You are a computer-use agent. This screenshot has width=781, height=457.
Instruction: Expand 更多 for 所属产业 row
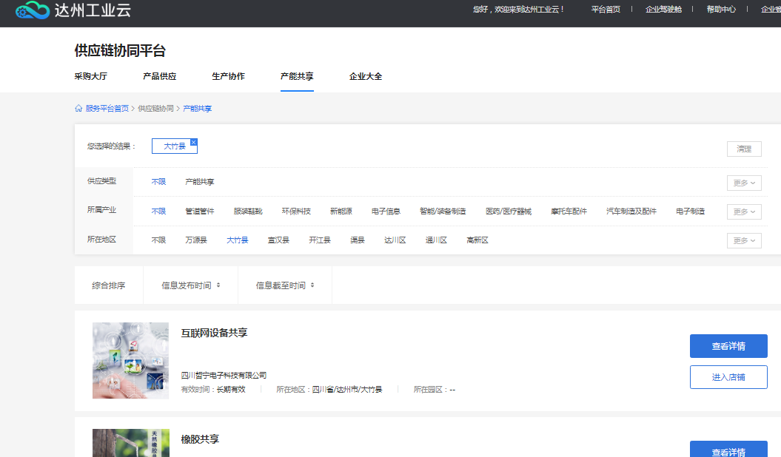tap(743, 211)
